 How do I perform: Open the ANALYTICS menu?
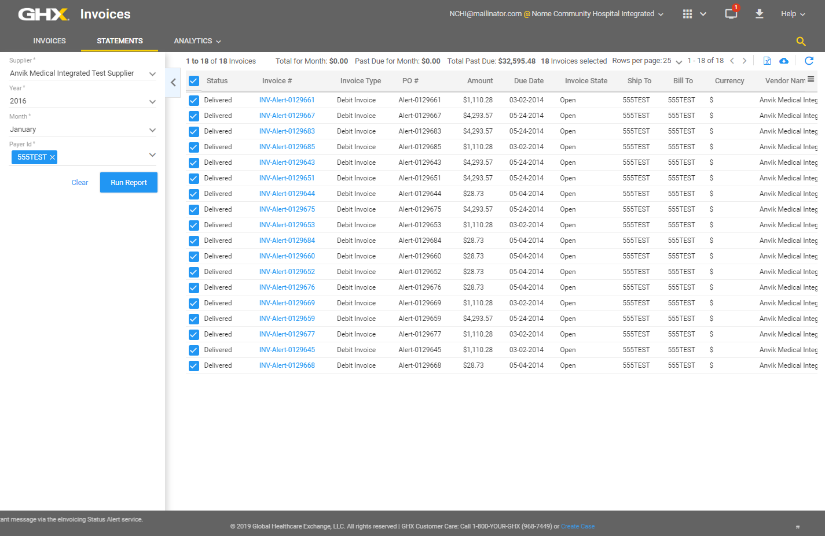pos(197,41)
